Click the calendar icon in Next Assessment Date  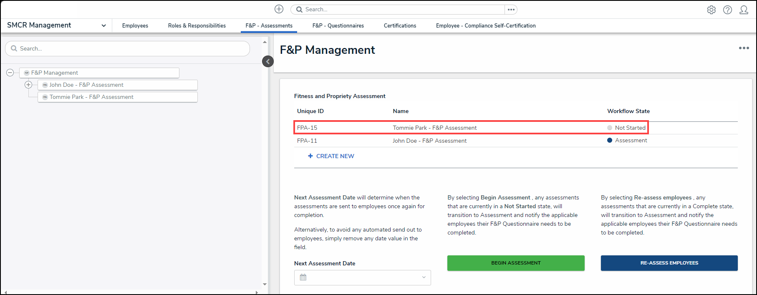pos(303,277)
